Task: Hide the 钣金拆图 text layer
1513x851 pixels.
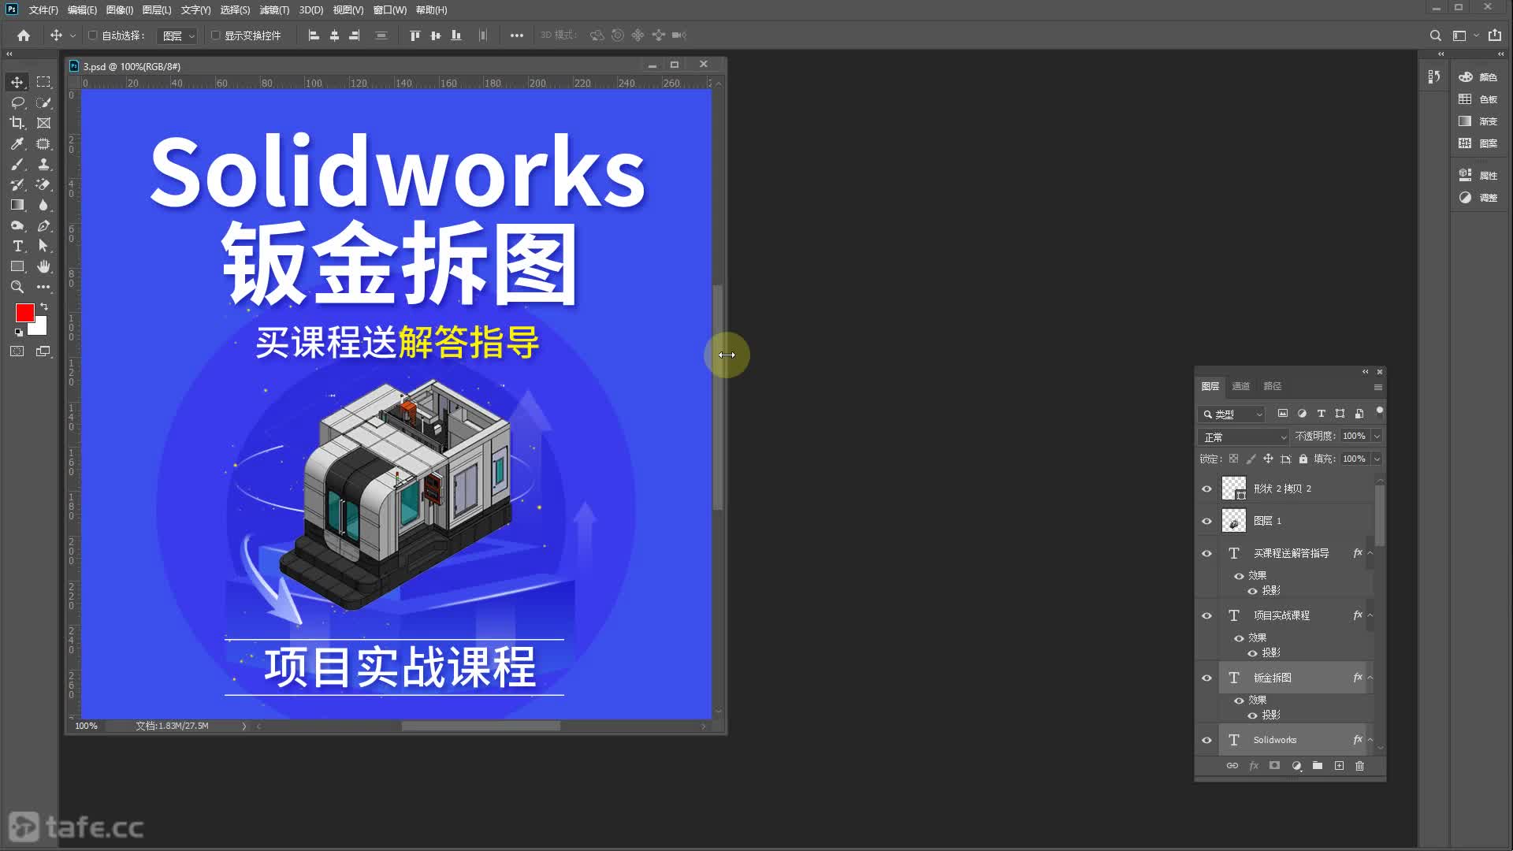Action: 1206,678
